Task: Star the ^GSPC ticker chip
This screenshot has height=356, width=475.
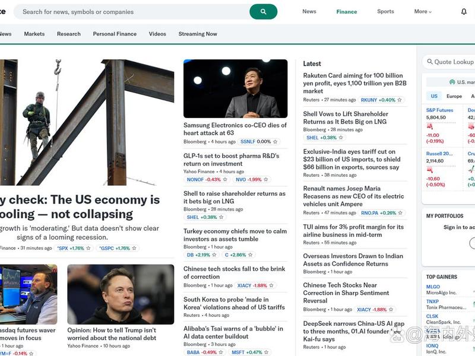Action: 134,248
